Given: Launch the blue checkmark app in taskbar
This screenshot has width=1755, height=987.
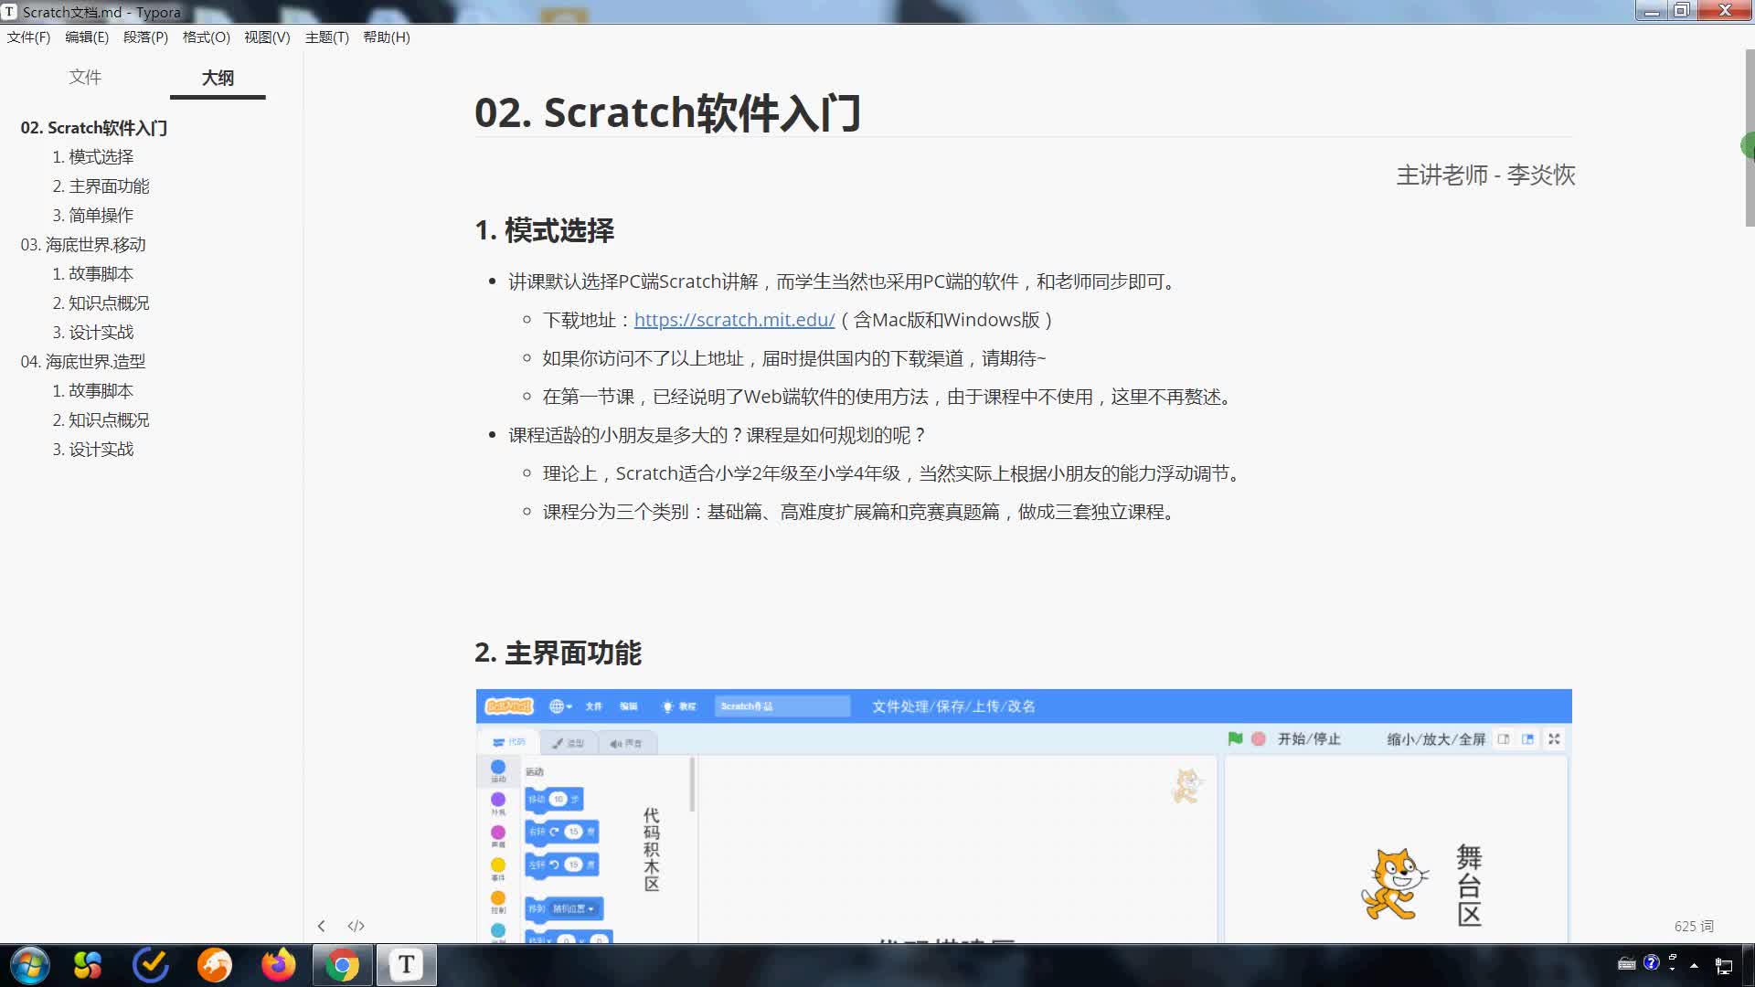Looking at the screenshot, I should coord(151,965).
